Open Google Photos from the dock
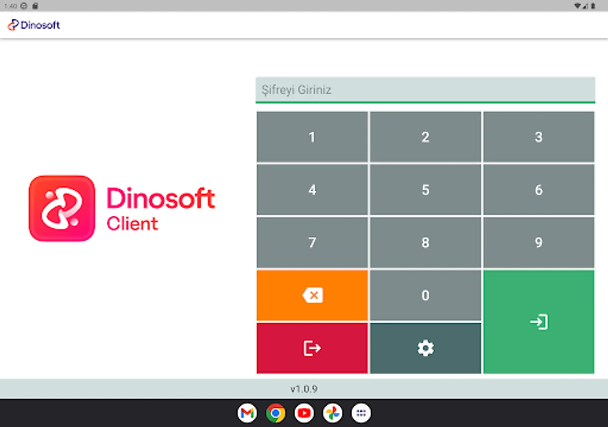Viewport: 608px width, 427px height. pos(332,413)
